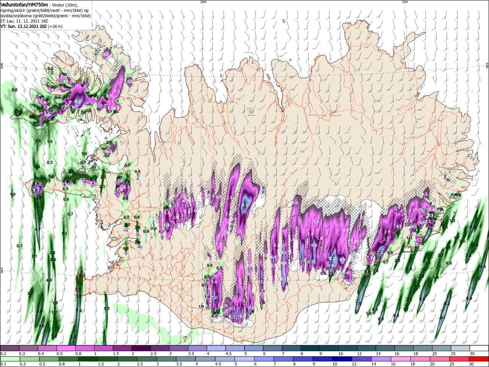489x367 pixels.
Task: Pick the pale green lower-scale swatch between 0.1 and 0.3
Action: coord(10,359)
